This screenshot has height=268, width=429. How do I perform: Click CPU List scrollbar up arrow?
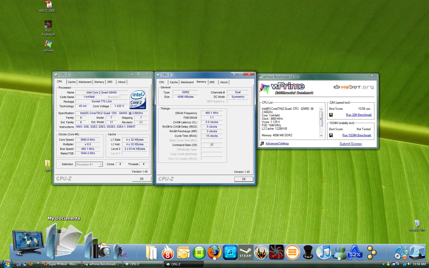321,109
